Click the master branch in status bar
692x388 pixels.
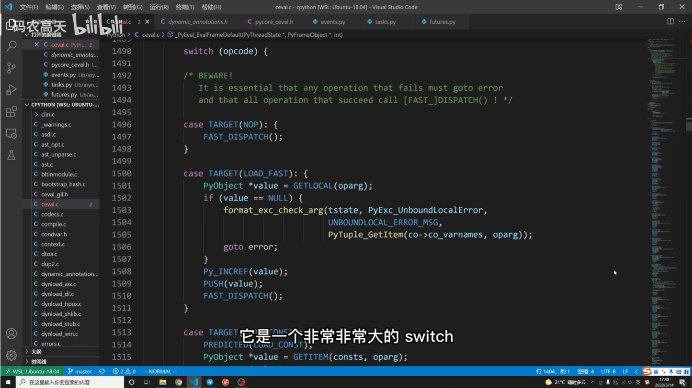coord(80,371)
